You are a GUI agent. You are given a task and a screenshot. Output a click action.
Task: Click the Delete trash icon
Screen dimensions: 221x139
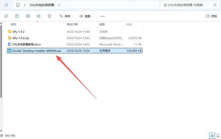click(50, 16)
